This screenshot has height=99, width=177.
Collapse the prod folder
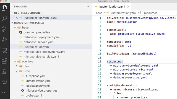click(17, 71)
